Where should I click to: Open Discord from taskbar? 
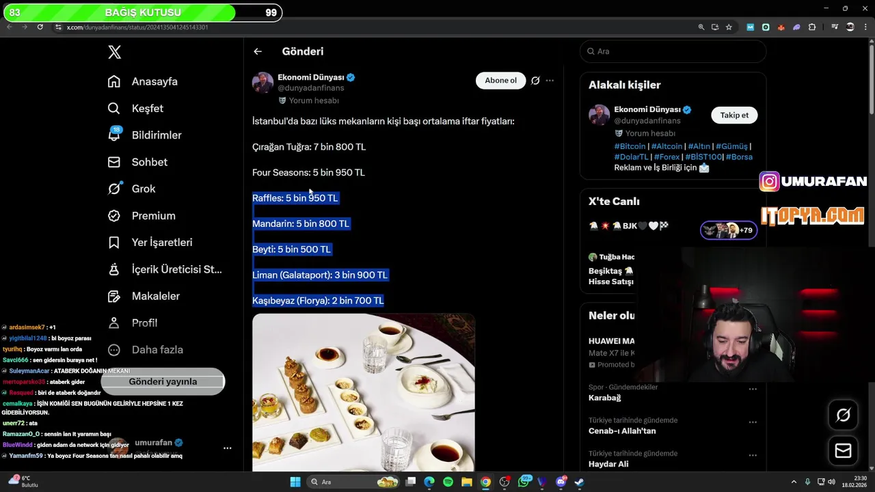click(561, 482)
